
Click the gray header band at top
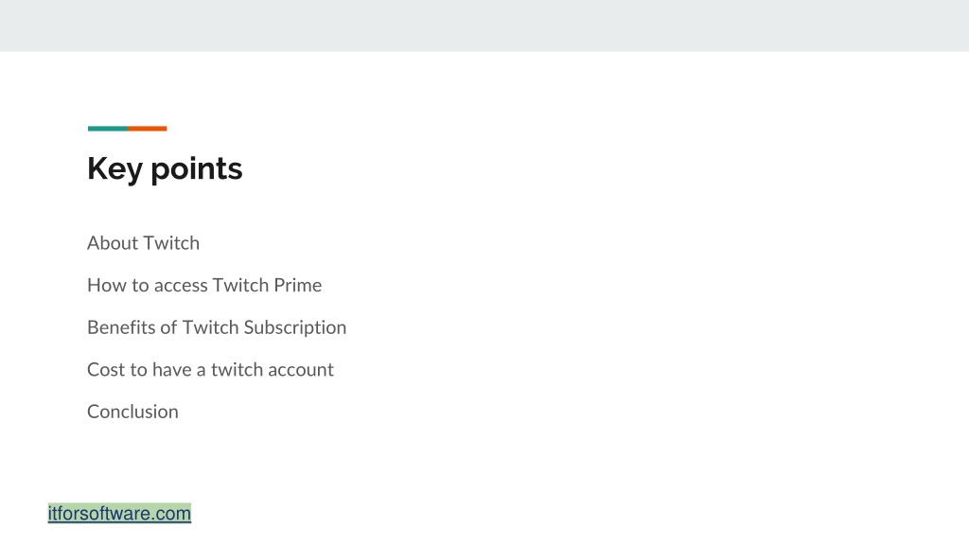(x=484, y=26)
